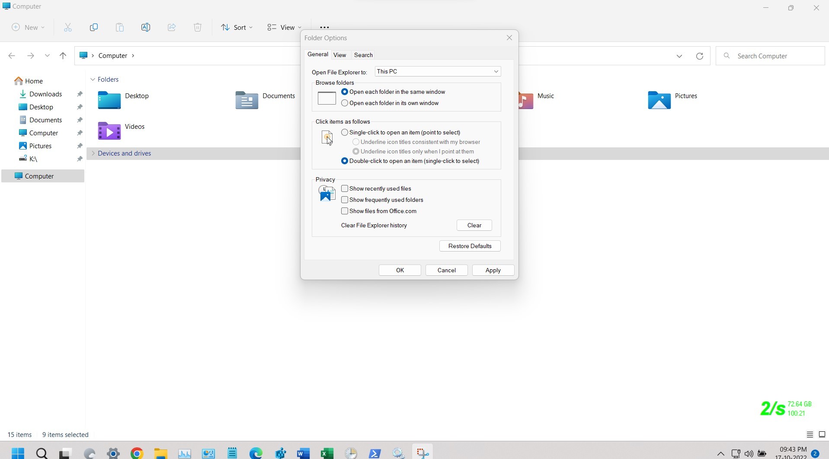
Task: Switch to the View tab in Folder Options
Action: point(339,55)
